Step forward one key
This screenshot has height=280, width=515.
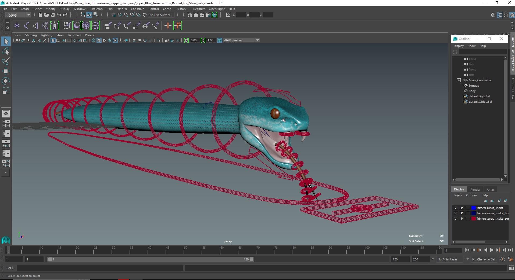[x=498, y=250]
